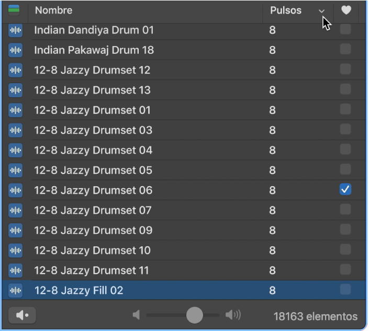
Task: Enable favorite checkbox for 12-8 Jazzy Fill 02
Action: pos(345,290)
